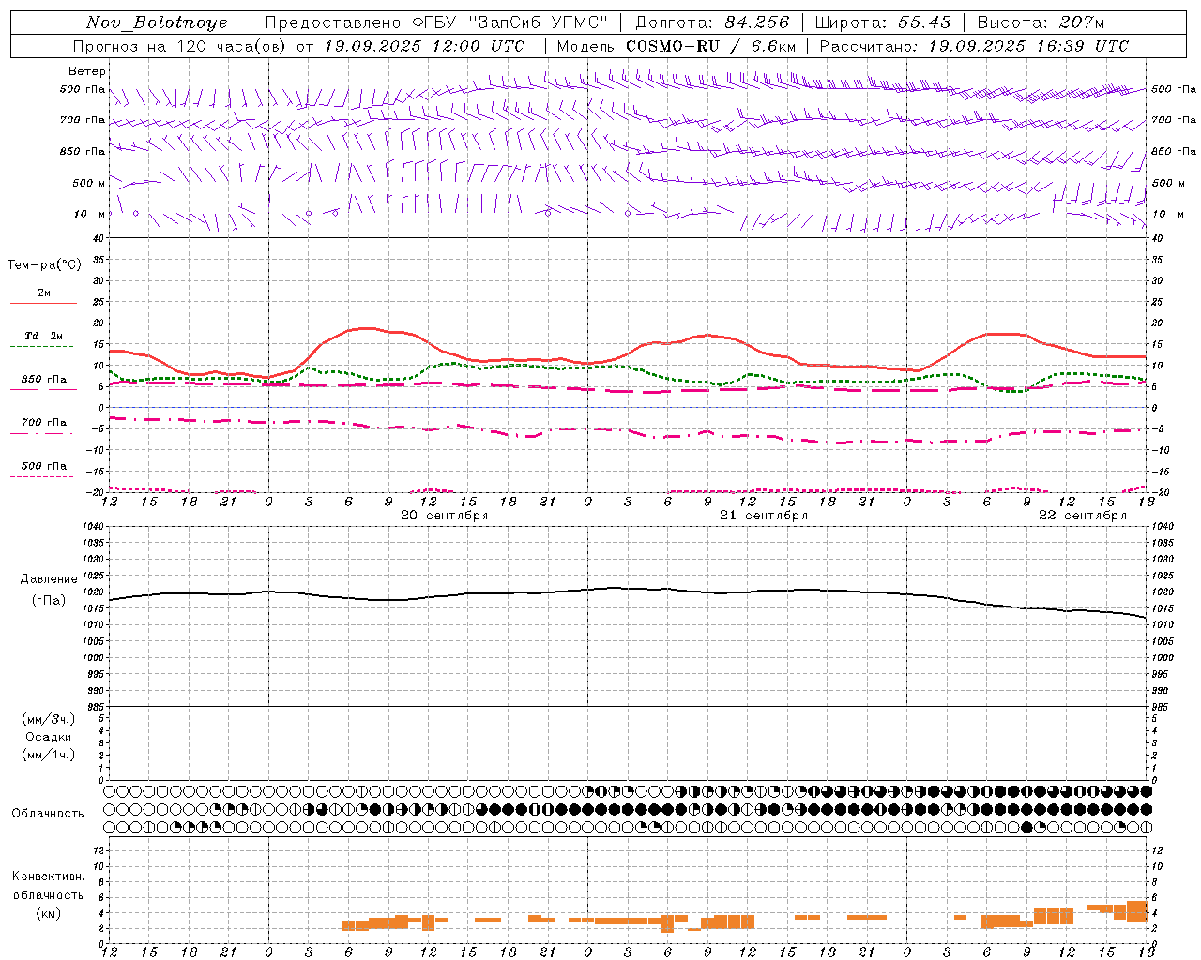This screenshot has width=1201, height=960.
Task: Click the 'Конвективн.' convective cloud label
Action: pyautogui.click(x=48, y=877)
